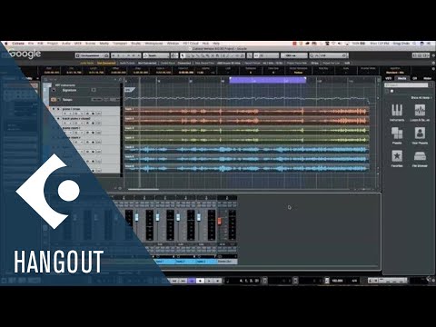
Task: Switch to the VSTi tab in right zone
Action: pos(388,78)
